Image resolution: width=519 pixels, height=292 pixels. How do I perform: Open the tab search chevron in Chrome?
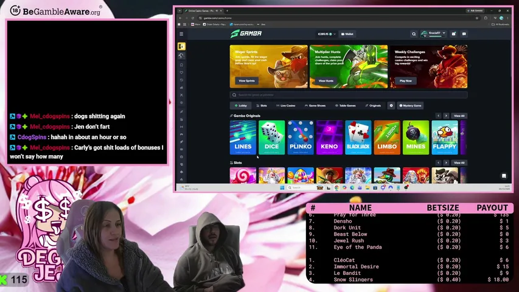click(x=179, y=10)
